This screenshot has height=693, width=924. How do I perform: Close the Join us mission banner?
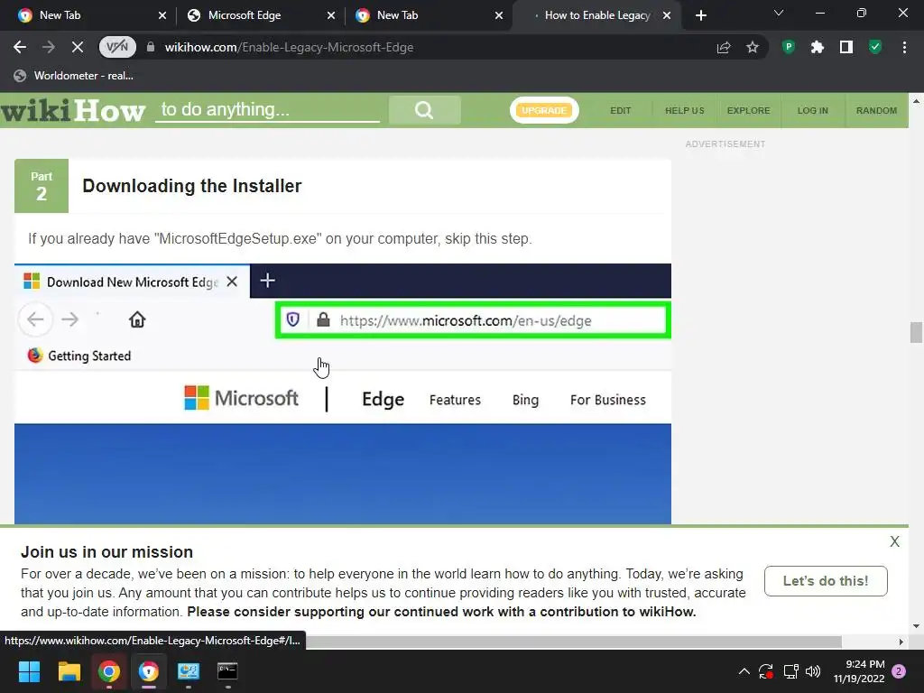[894, 541]
